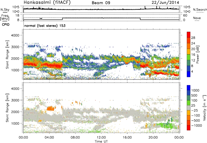Click the 'Power [dB]' colorbar title
The height and width of the screenshot is (143, 207).
coord(197,54)
